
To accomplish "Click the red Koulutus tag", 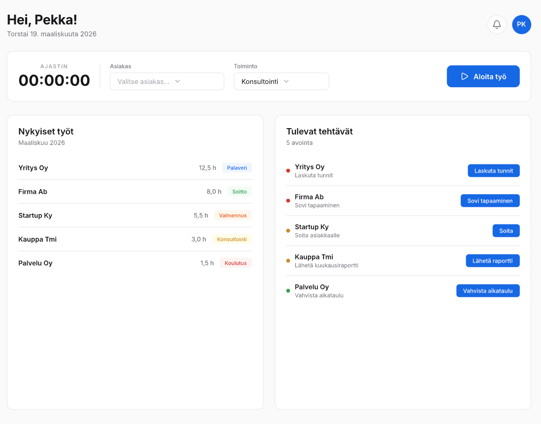I will (235, 263).
